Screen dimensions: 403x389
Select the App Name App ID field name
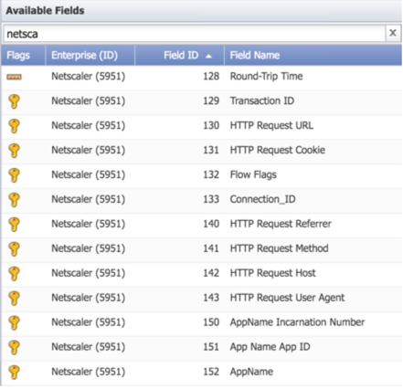tap(270, 347)
